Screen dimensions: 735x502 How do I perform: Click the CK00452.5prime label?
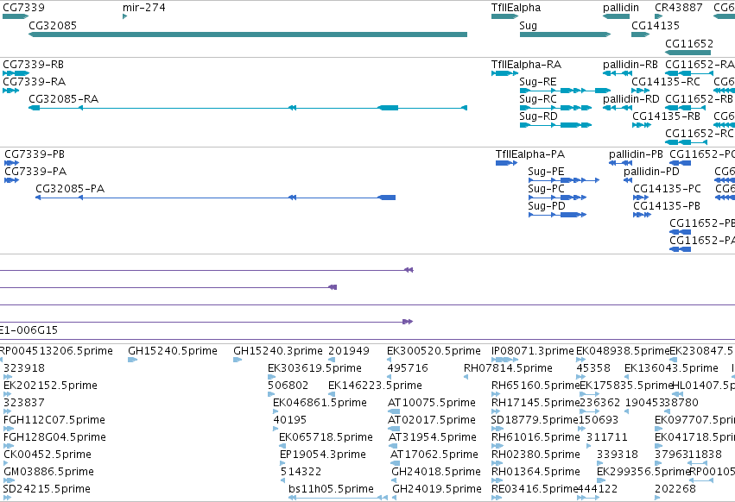(48, 455)
